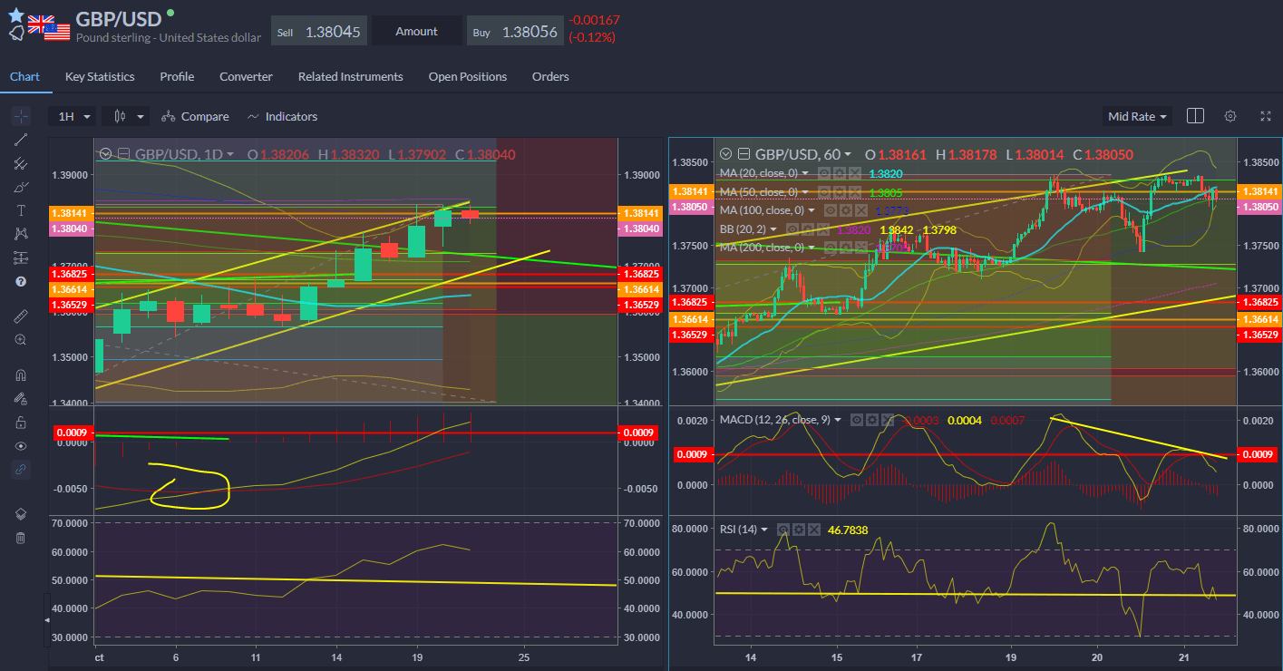The image size is (1283, 671).
Task: Click the Amount input field
Action: click(x=416, y=30)
